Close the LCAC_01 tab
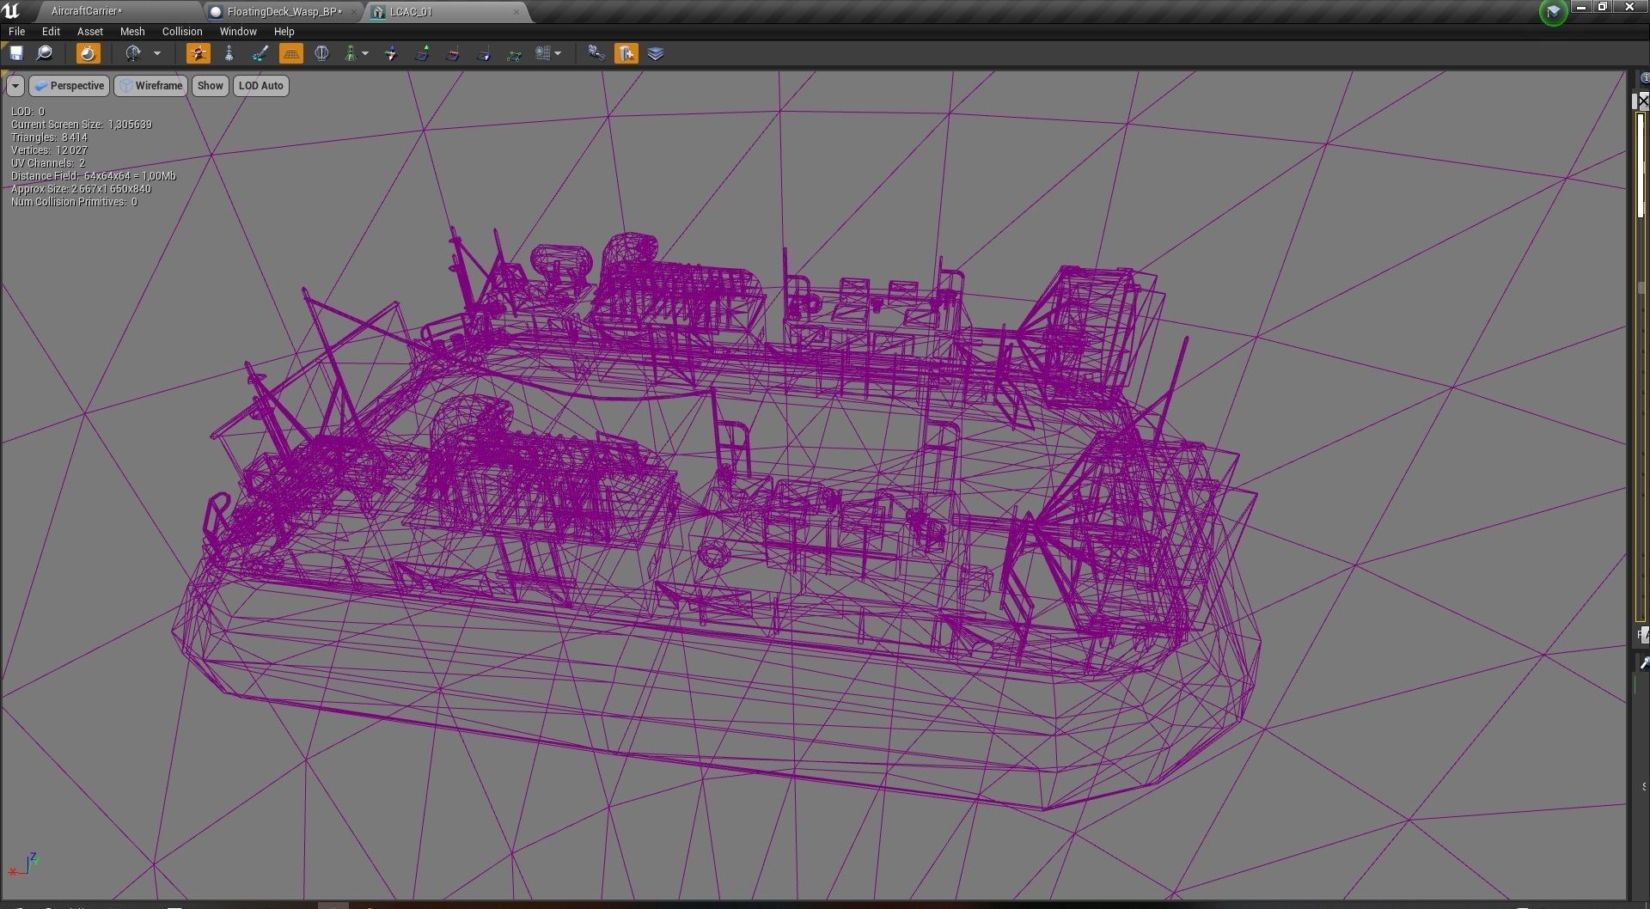This screenshot has height=909, width=1650. (516, 11)
